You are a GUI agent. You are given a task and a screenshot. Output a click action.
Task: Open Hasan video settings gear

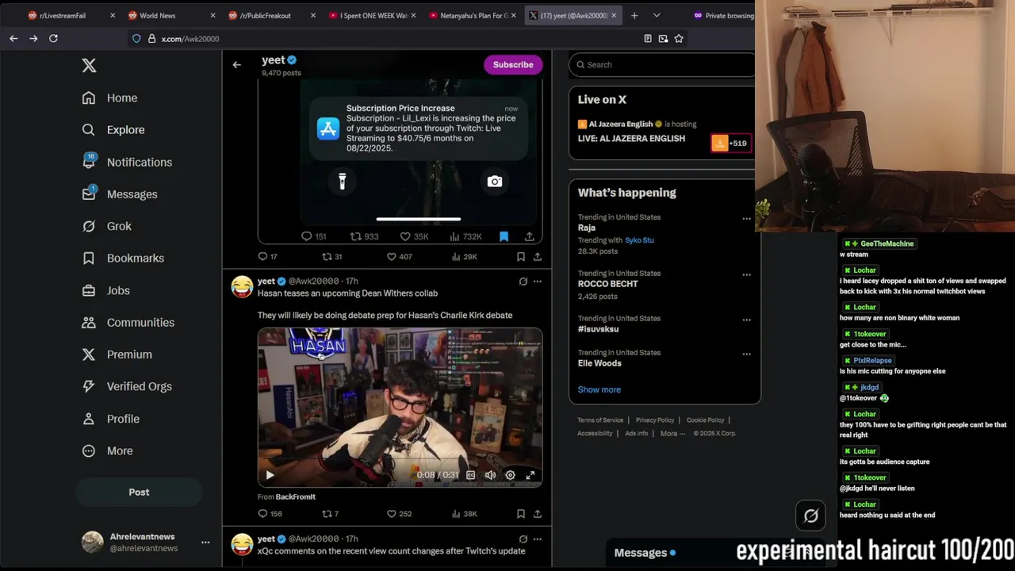pos(510,475)
